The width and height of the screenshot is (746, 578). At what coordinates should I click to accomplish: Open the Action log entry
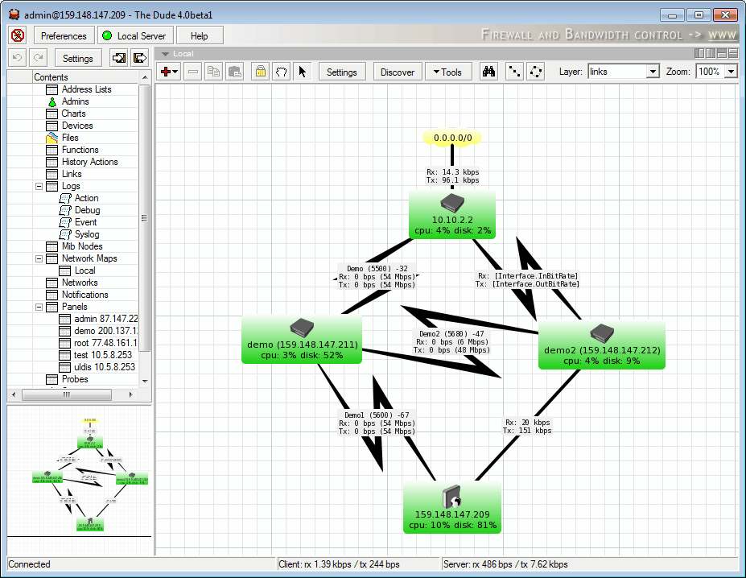point(86,198)
